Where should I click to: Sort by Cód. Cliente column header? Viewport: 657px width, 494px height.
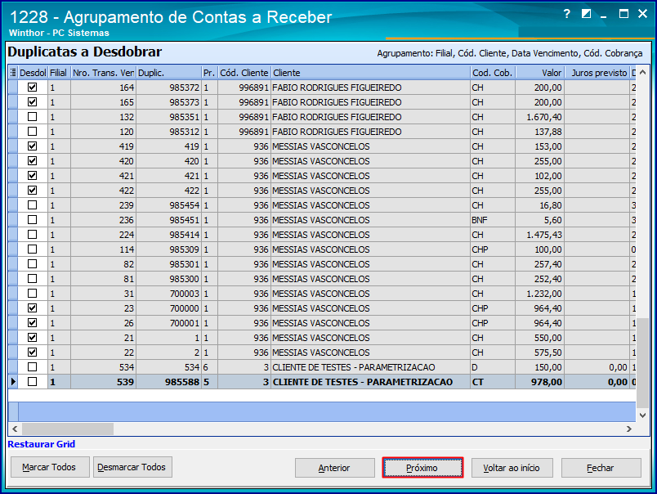(x=244, y=73)
